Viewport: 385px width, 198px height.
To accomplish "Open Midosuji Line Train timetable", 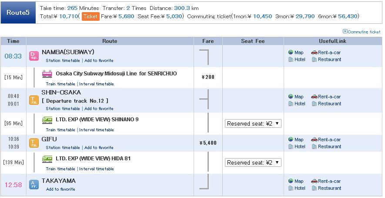I will click(x=60, y=84).
